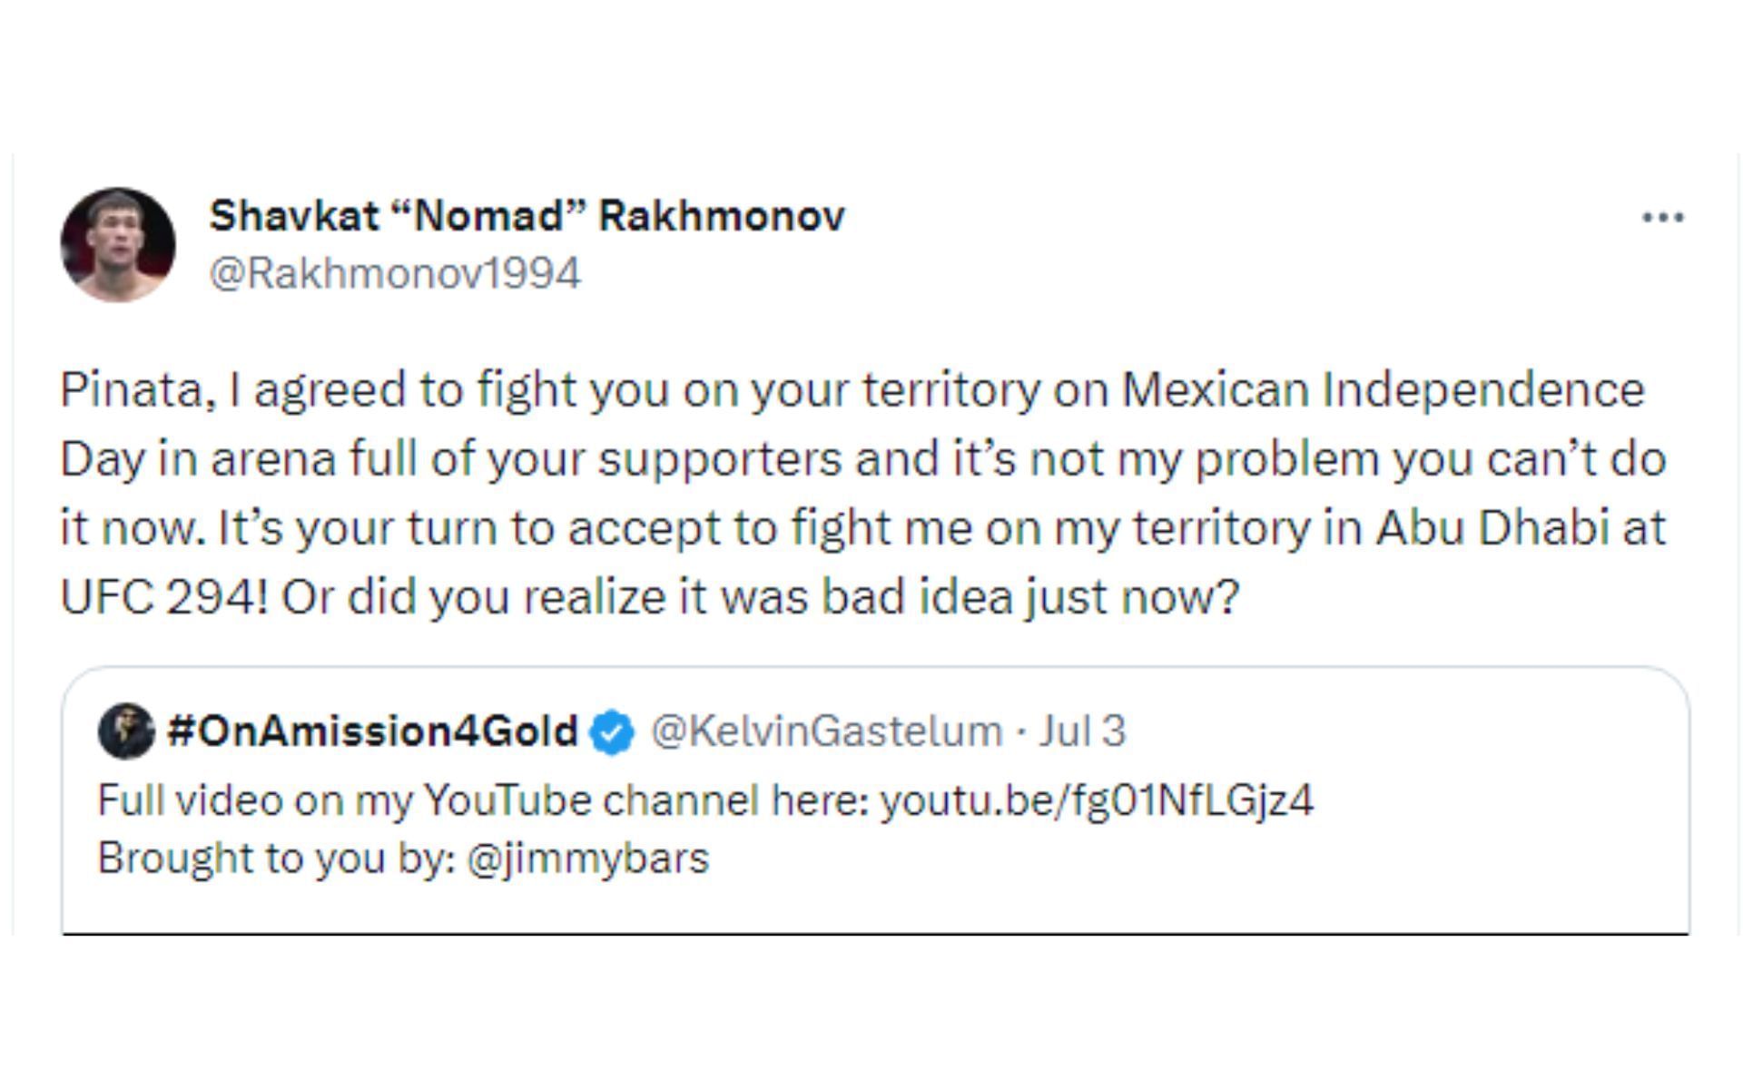Click the quoted tweet's small avatar
1743x1089 pixels.
pyautogui.click(x=126, y=731)
